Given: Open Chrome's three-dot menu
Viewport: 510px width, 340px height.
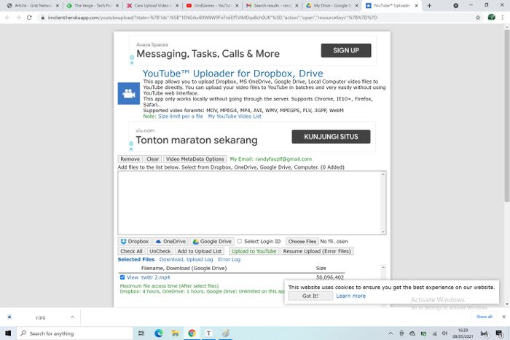Looking at the screenshot, I should coord(503,17).
